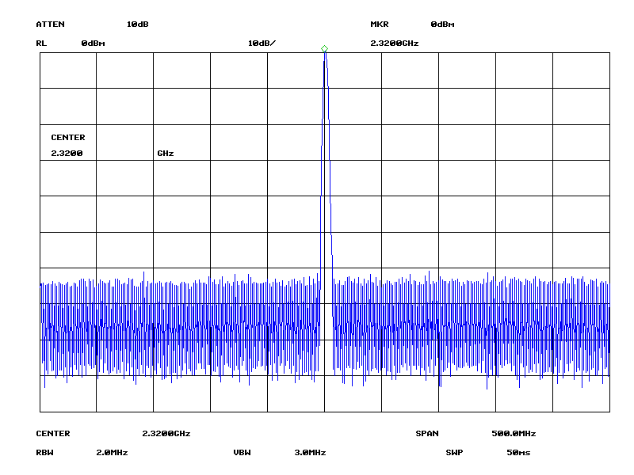The height and width of the screenshot is (475, 634).
Task: Click the bottom CENTER label
Action: click(x=53, y=433)
